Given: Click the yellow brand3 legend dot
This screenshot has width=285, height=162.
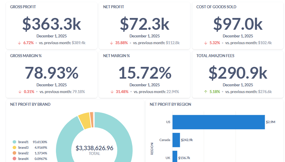Looking at the screenshot, I should pyautogui.click(x=14, y=148).
